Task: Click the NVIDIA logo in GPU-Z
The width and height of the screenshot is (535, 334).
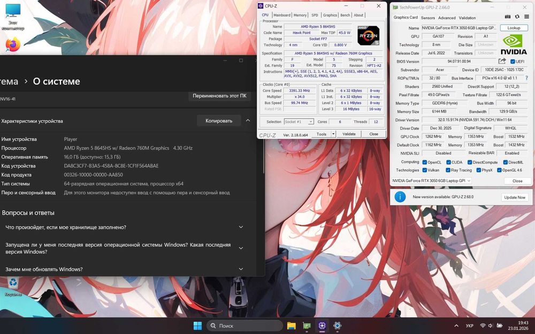Action: 514,45
